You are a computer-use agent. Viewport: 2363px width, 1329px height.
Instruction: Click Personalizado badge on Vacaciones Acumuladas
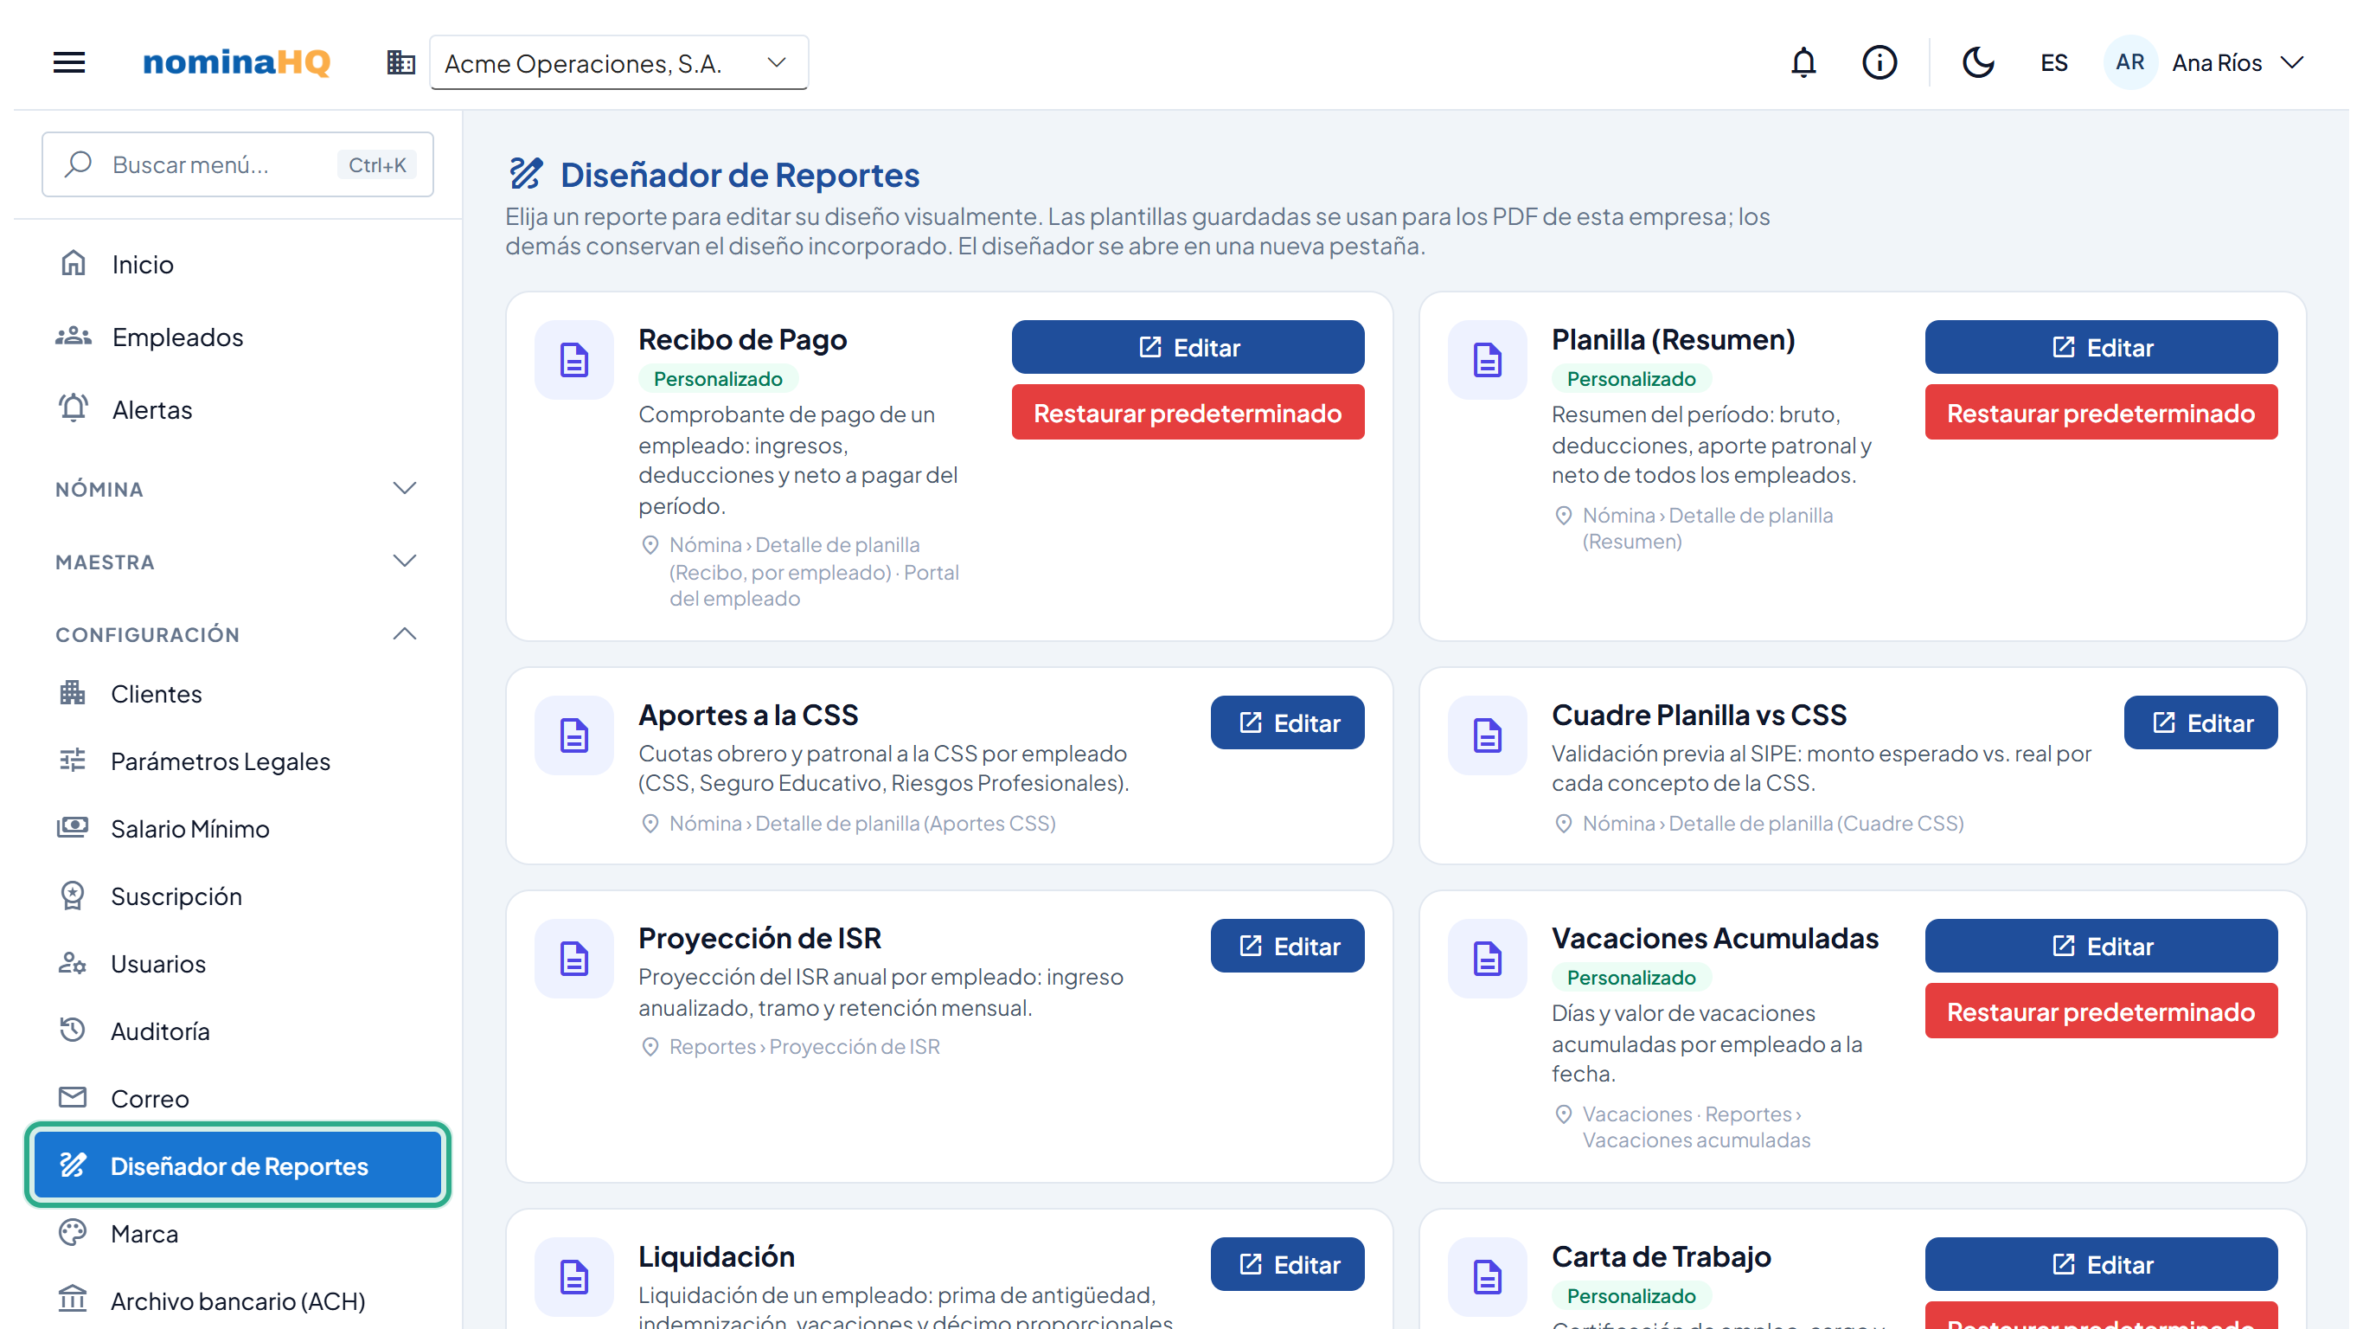click(1631, 977)
